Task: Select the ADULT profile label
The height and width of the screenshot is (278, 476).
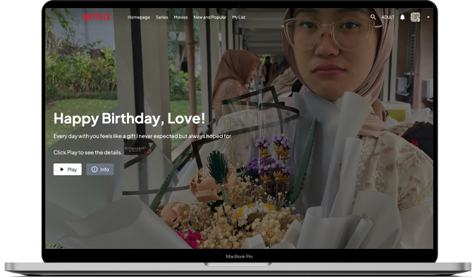Action: pos(388,17)
